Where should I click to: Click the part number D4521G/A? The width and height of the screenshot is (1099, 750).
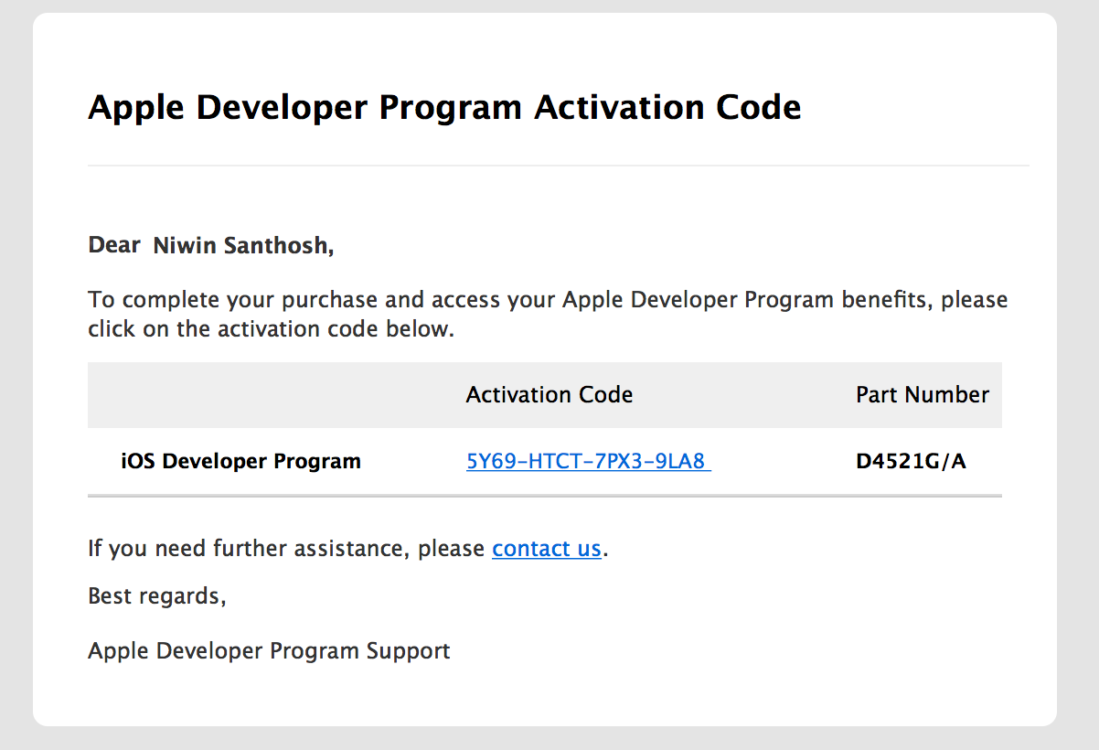911,461
